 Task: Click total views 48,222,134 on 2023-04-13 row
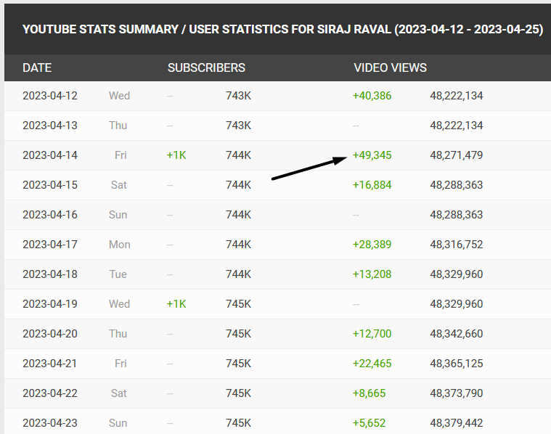tap(457, 126)
